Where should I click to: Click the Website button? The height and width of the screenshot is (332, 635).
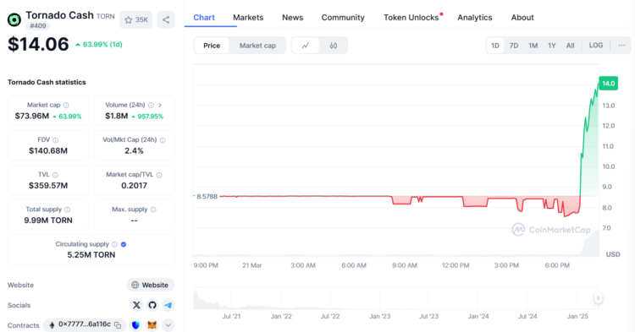(x=150, y=285)
